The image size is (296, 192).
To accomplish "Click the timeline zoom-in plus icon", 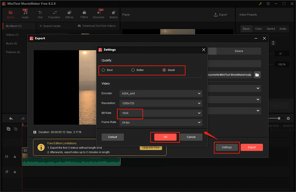I will click(288, 118).
